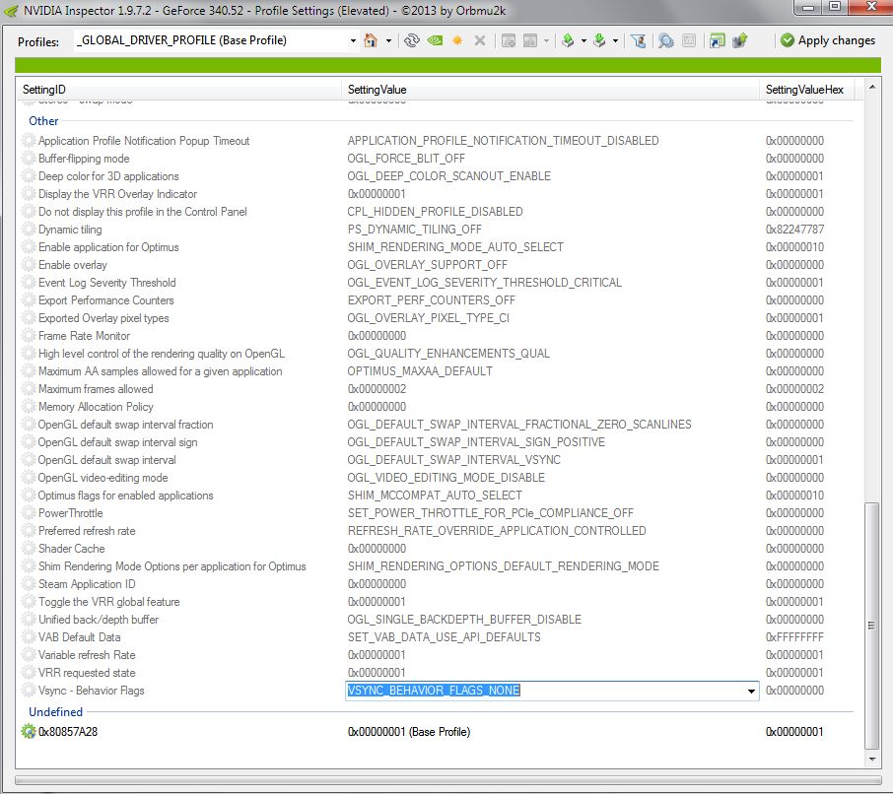This screenshot has width=893, height=794.
Task: Click value '0x00000001 (Base Profile)'
Action: pyautogui.click(x=409, y=732)
